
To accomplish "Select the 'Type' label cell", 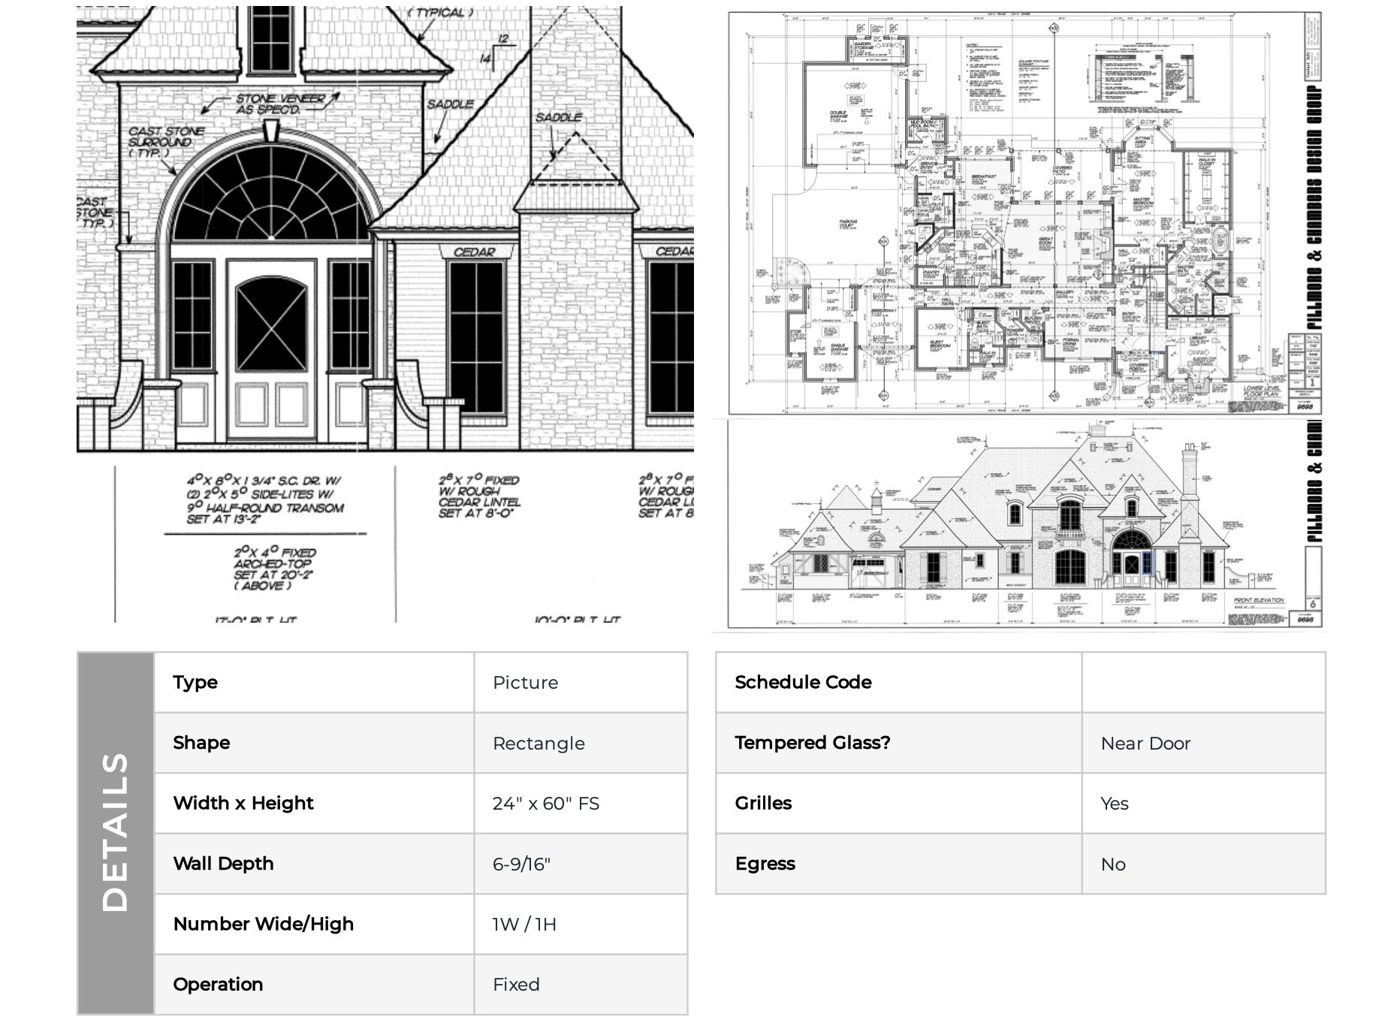I will click(x=314, y=682).
